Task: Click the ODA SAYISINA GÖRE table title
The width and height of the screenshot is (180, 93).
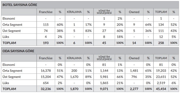Action: pos(18,51)
